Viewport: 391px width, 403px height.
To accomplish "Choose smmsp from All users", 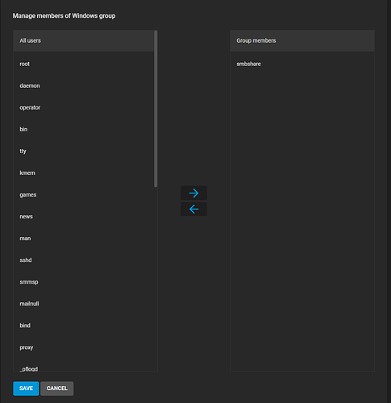I will point(84,282).
